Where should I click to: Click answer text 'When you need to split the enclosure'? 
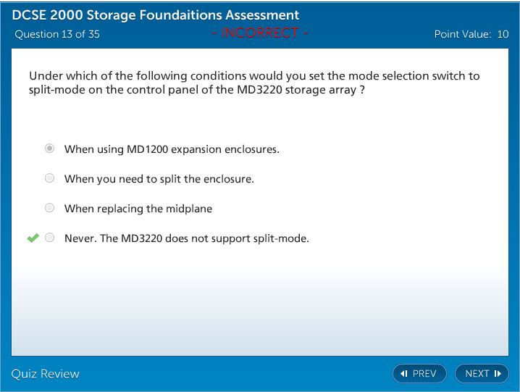coord(159,179)
